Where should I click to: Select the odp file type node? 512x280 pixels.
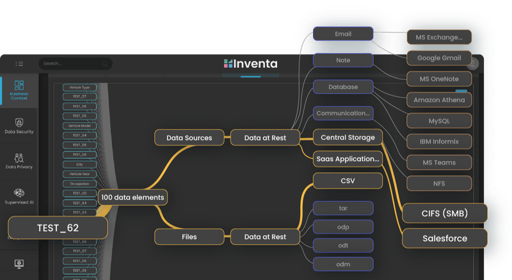coord(343,227)
